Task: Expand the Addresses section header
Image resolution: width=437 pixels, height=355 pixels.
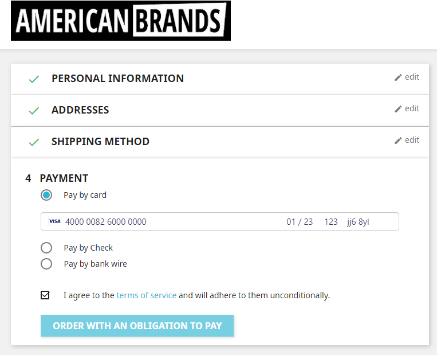Action: (x=80, y=110)
